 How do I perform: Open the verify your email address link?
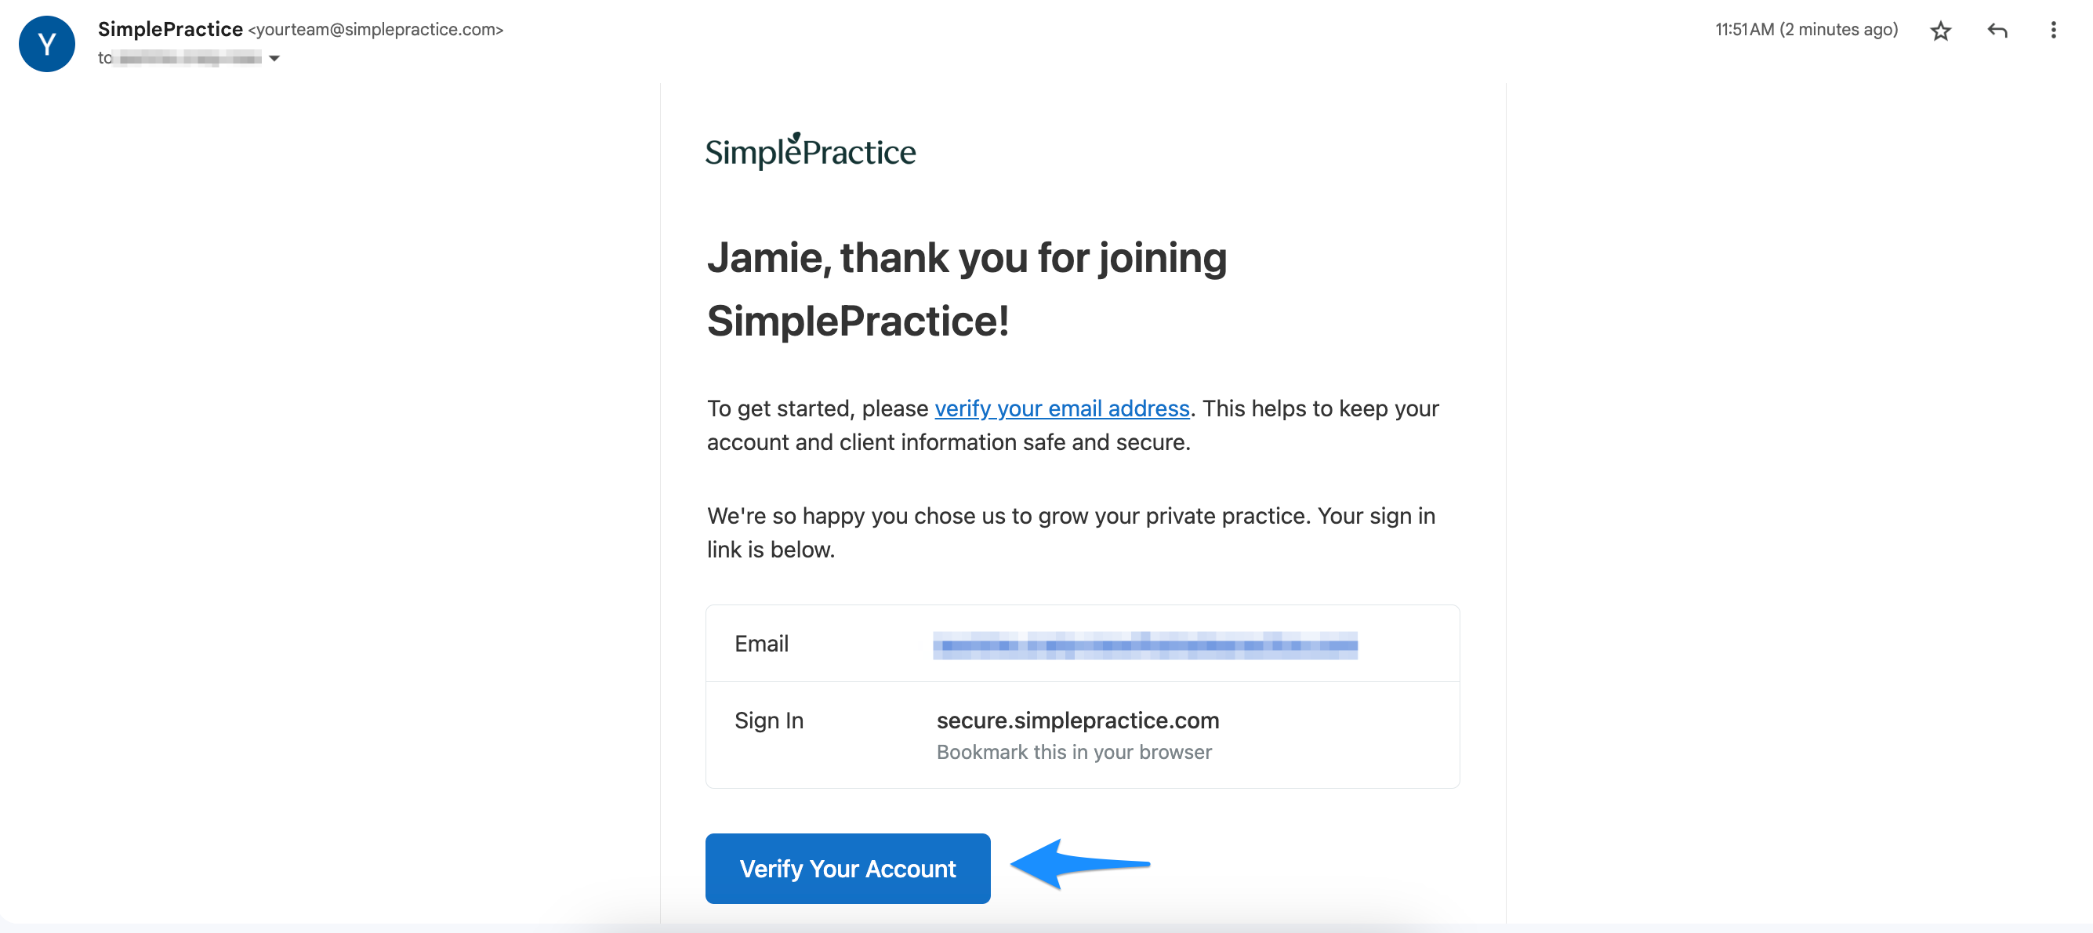[x=1061, y=408]
